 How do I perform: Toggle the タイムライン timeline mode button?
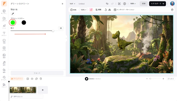[x=17, y=79]
